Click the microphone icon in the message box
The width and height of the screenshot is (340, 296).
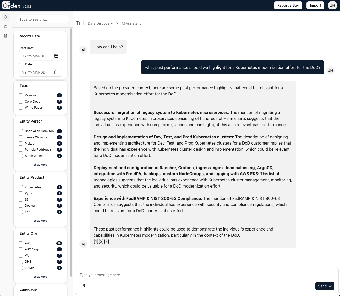coord(84,286)
